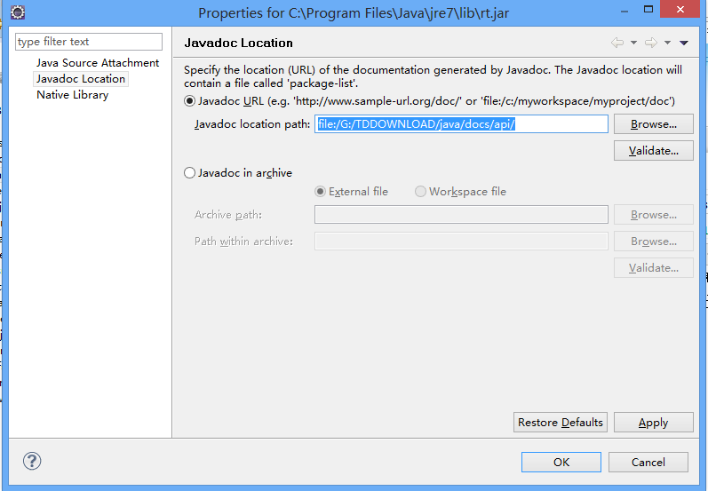Select Javadoc Location in the sidebar
Screen dimensions: 708x491
81,79
